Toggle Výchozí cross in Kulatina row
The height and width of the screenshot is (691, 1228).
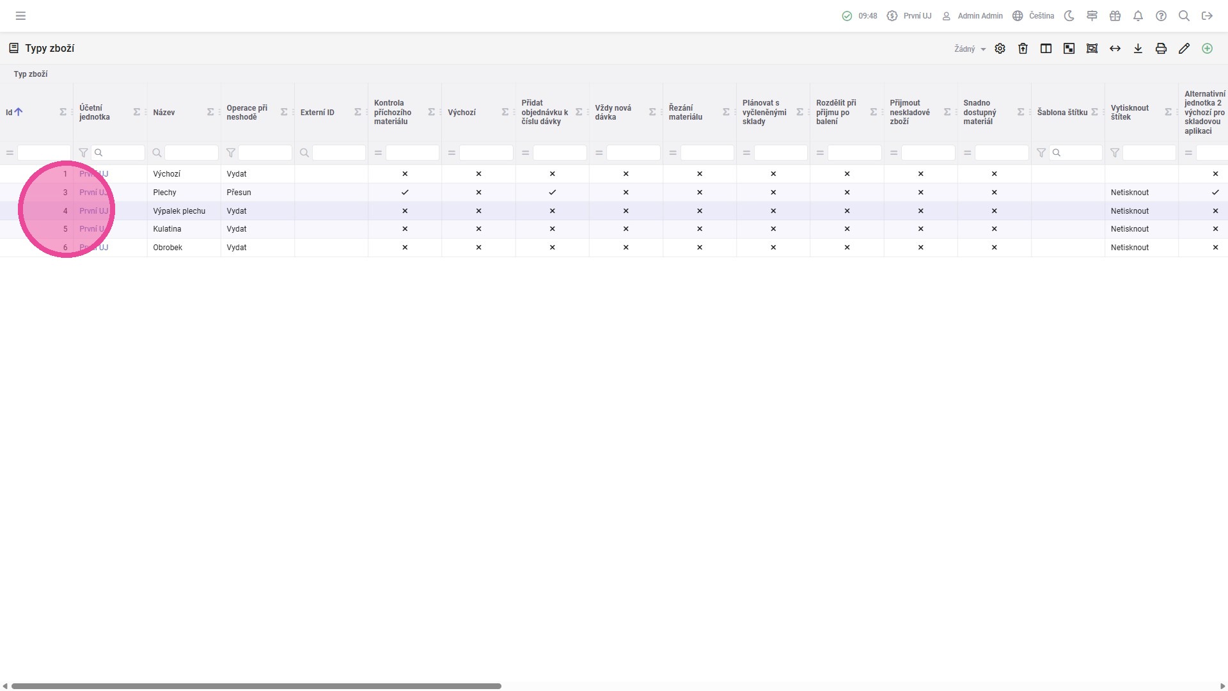point(478,229)
